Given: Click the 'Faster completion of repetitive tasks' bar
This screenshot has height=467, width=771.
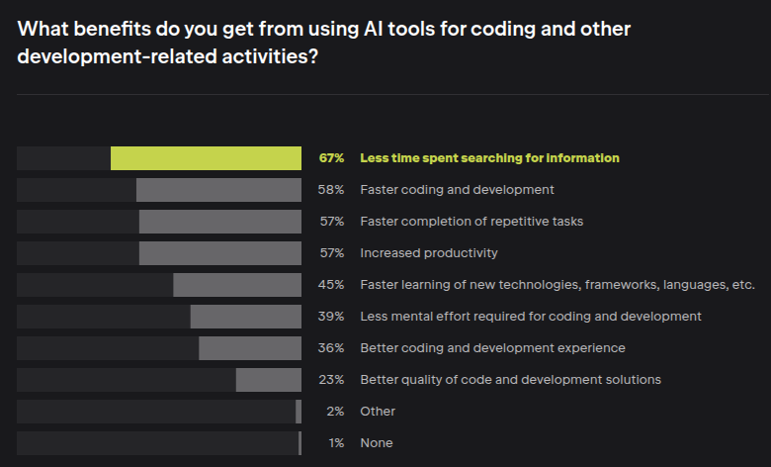Looking at the screenshot, I should (219, 222).
